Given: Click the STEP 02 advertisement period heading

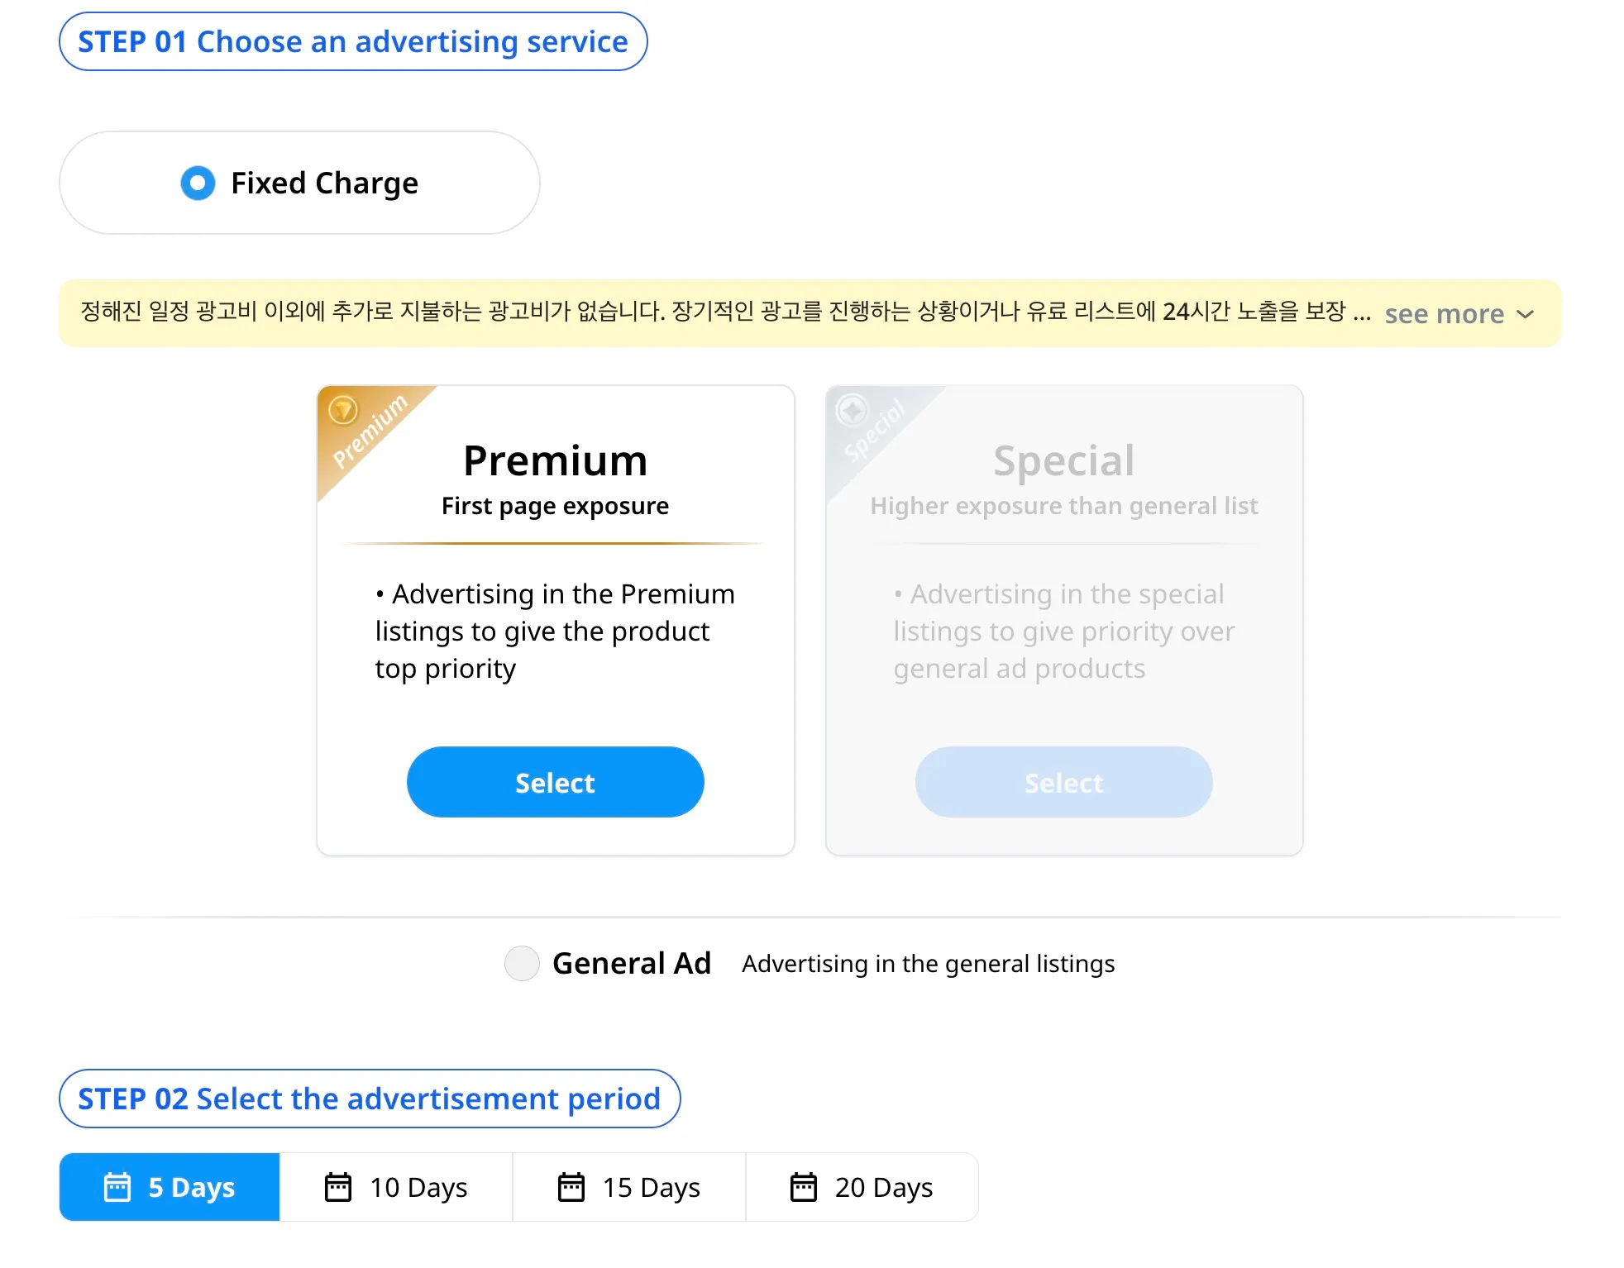Looking at the screenshot, I should coord(370,1099).
